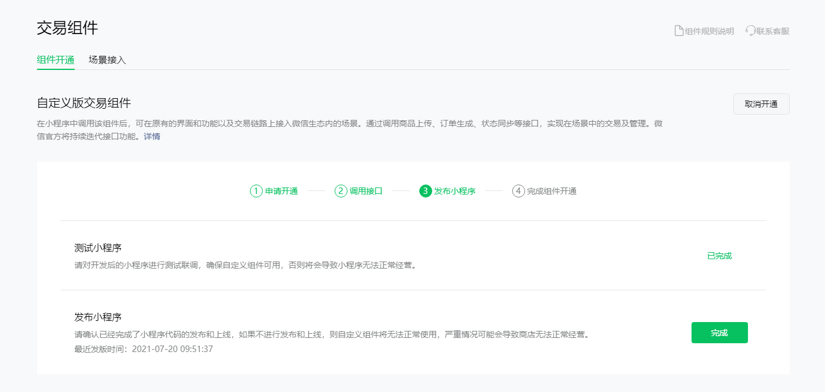
Task: Select the 申请开通 step label
Action: coord(282,191)
